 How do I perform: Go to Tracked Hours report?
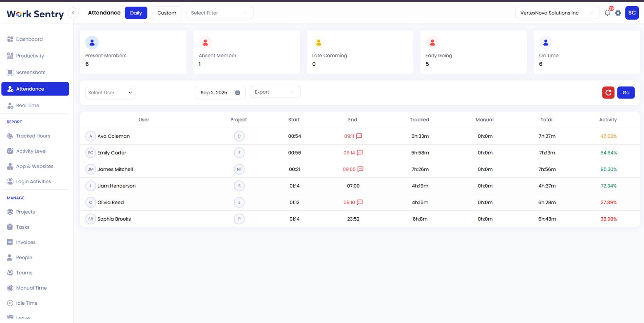coord(33,136)
